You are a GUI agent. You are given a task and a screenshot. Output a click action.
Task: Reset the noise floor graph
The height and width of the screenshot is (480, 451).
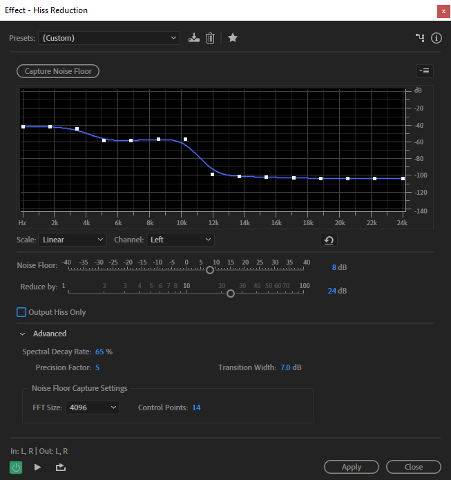click(329, 240)
